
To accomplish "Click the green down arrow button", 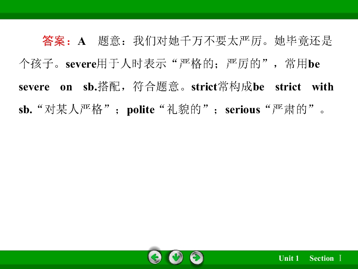I will tap(176, 257).
